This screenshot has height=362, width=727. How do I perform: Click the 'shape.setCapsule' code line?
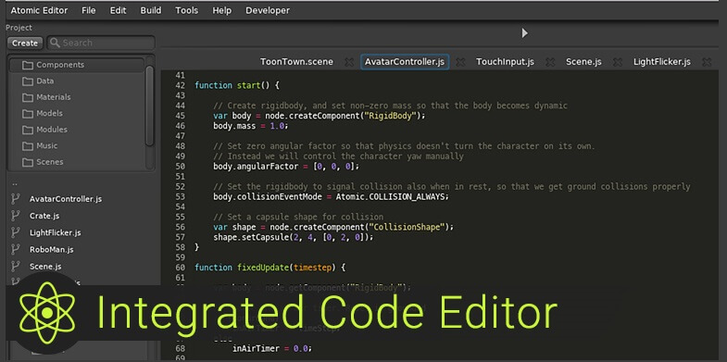[x=293, y=237]
